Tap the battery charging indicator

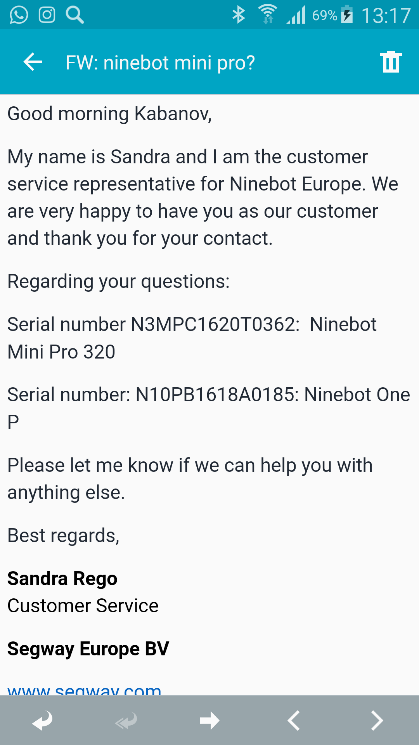(347, 15)
